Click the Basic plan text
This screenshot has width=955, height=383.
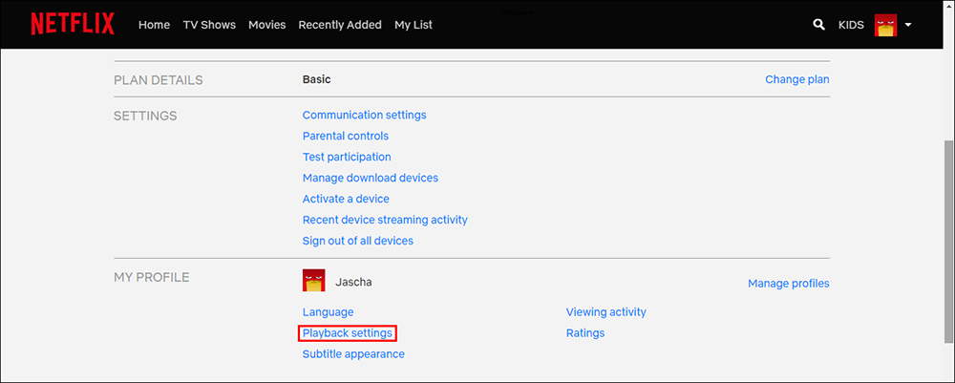pos(317,79)
